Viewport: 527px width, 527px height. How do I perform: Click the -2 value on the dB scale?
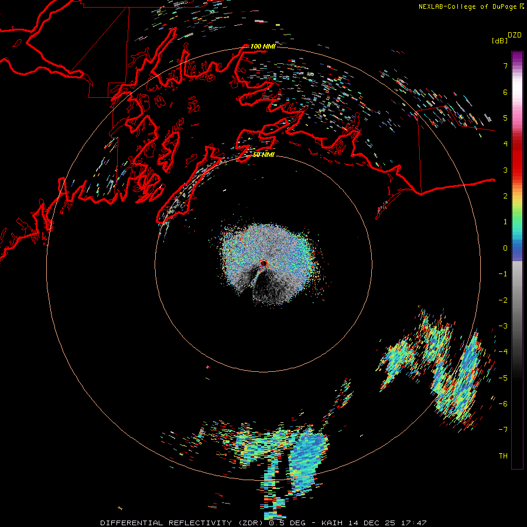(x=503, y=300)
